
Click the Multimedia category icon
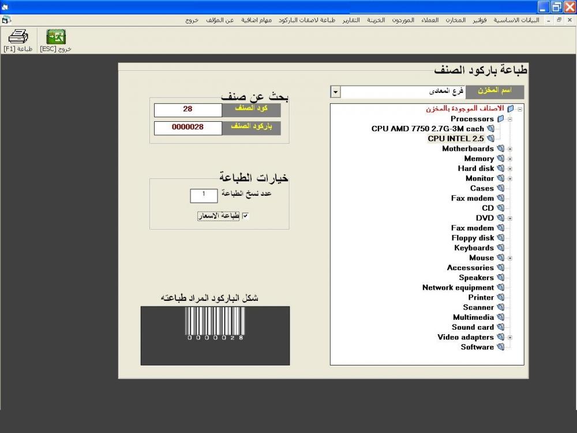[x=500, y=318]
